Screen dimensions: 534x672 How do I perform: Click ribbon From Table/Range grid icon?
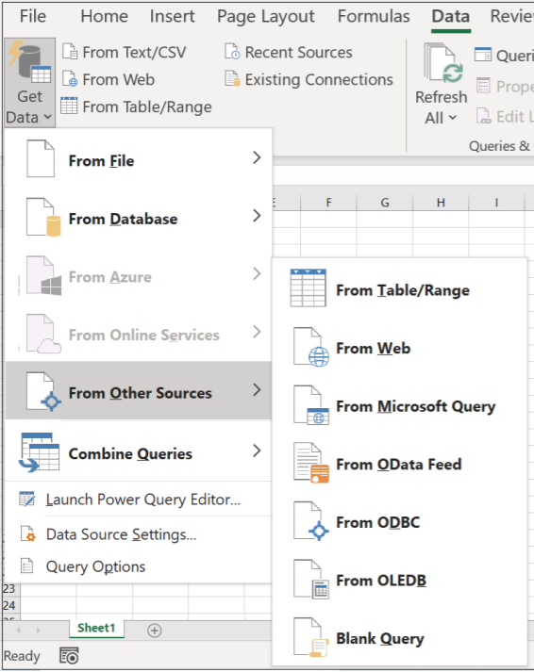coord(69,106)
